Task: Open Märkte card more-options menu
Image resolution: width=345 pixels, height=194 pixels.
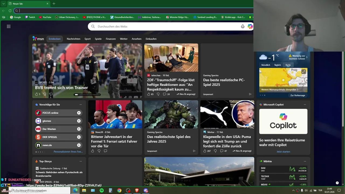Action: (x=305, y=161)
